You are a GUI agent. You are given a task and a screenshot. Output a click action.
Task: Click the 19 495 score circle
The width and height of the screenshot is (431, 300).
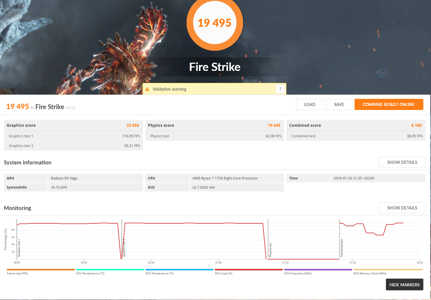(214, 23)
